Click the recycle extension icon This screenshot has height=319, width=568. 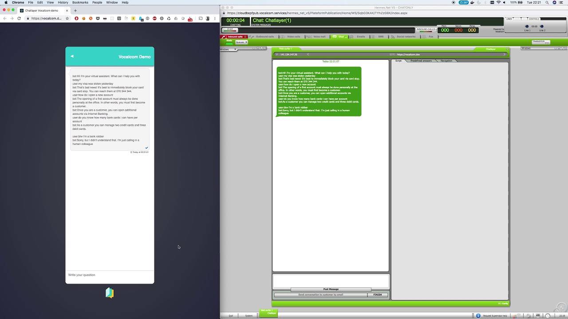pos(169,19)
